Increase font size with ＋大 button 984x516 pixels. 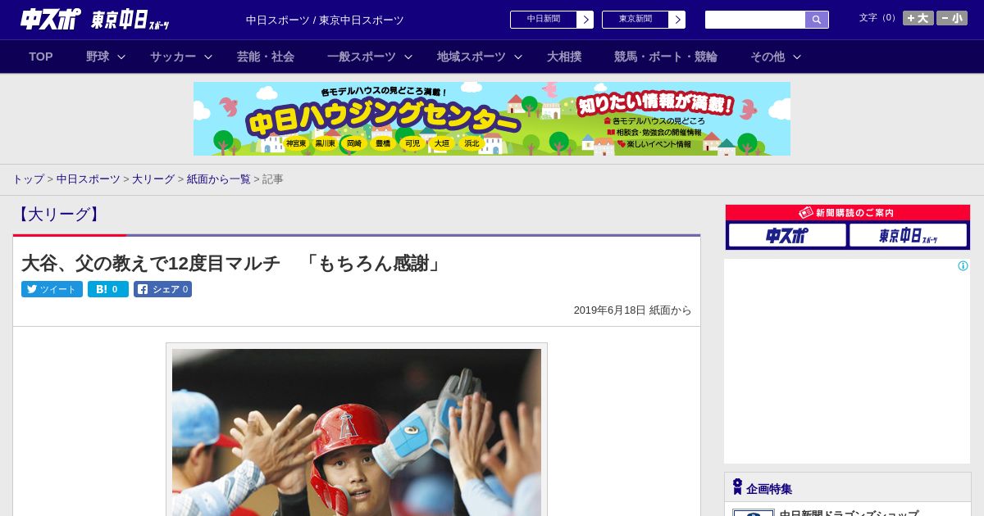pos(918,18)
